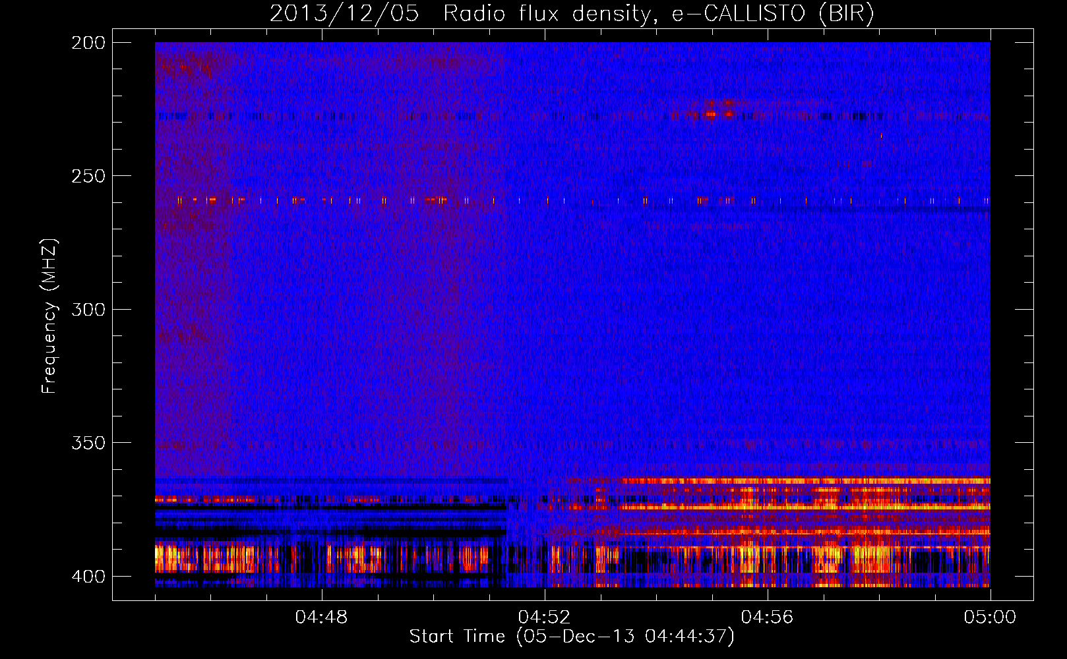Click the 04:48 time tick label
This screenshot has height=659, width=1067.
(x=321, y=617)
